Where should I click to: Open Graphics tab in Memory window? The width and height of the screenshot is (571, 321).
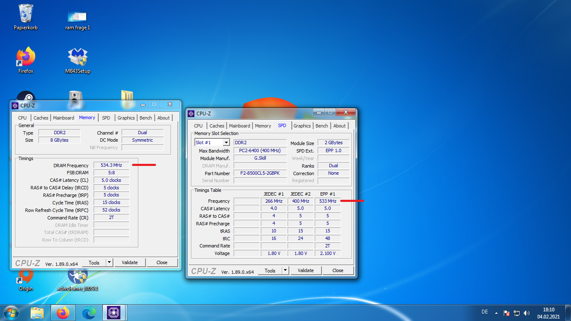[126, 118]
